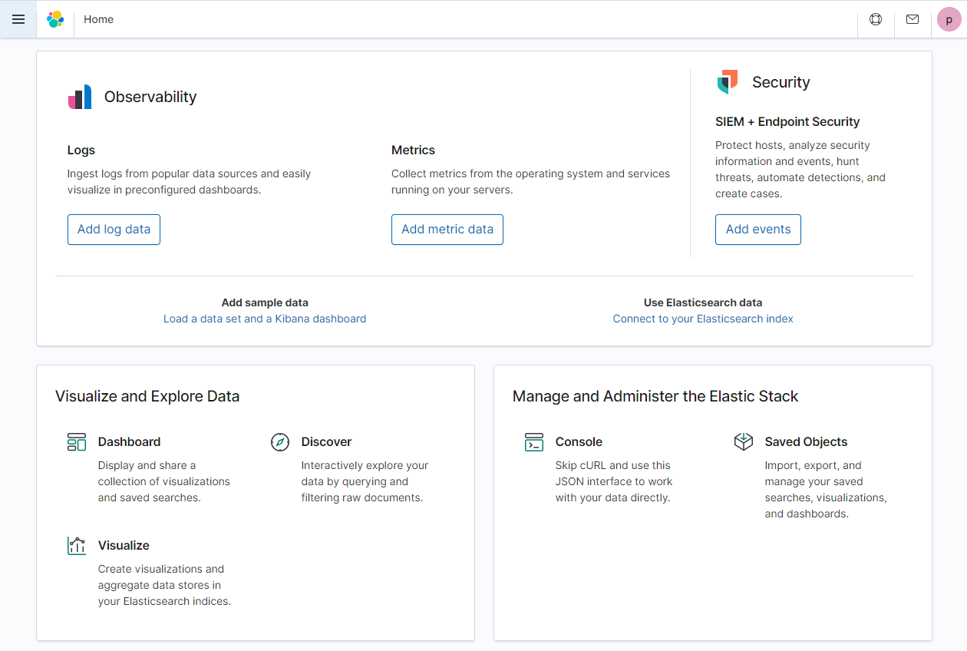Open the help menu icon
The image size is (967, 651).
point(876,19)
